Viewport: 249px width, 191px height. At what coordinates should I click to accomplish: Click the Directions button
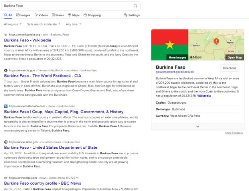[x=229, y=68]
